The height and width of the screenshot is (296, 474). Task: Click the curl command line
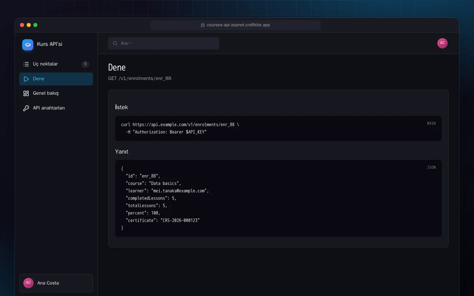click(x=180, y=125)
